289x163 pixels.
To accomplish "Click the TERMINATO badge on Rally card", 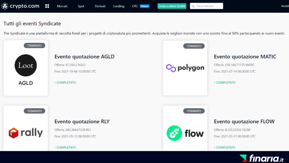I will [x=34, y=111].
